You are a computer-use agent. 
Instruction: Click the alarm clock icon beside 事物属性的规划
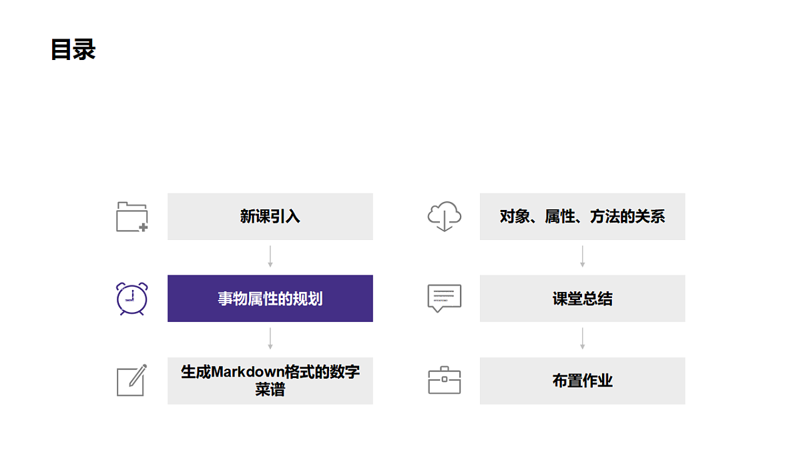pos(132,299)
